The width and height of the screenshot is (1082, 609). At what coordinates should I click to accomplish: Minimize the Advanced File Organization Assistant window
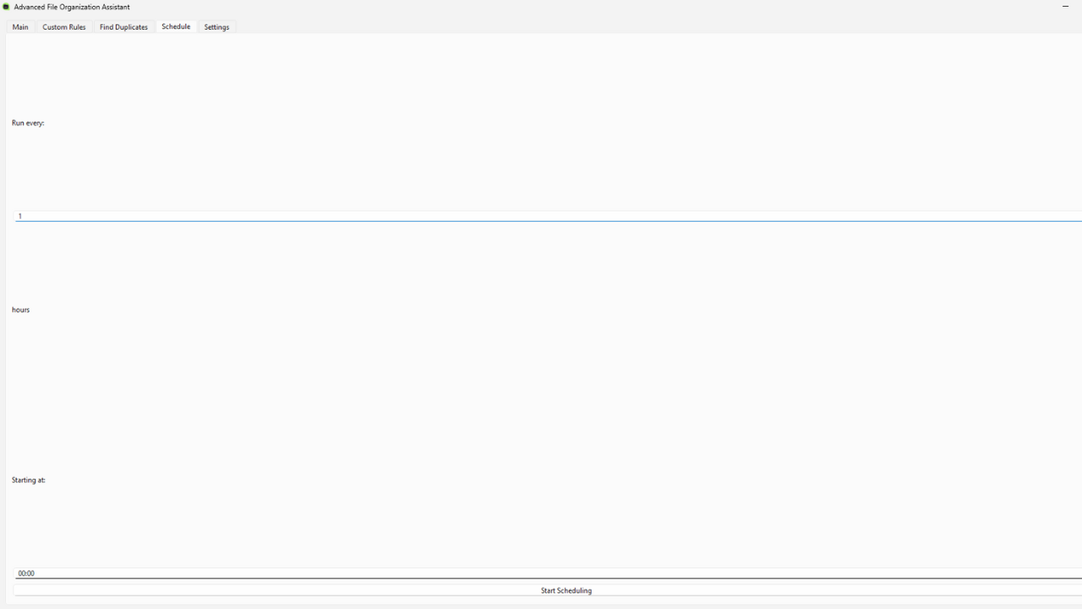tap(1065, 7)
